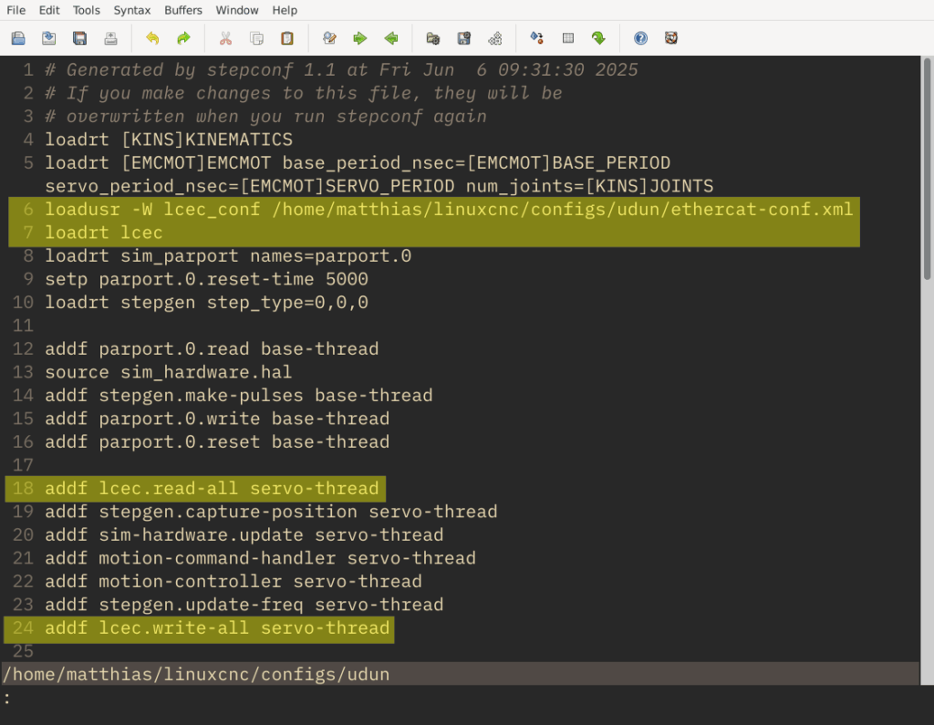Image resolution: width=934 pixels, height=725 pixels.
Task: Click 'addf parport.0.read base-thread' line
Action: 212,348
